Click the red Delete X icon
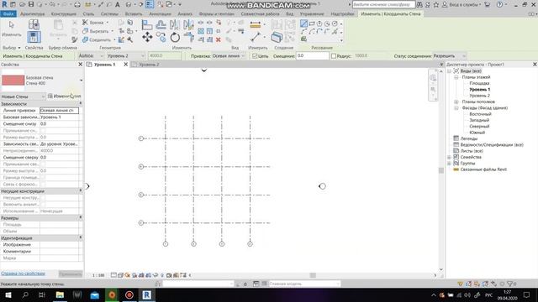The height and width of the screenshot is (302, 538). 219,39
